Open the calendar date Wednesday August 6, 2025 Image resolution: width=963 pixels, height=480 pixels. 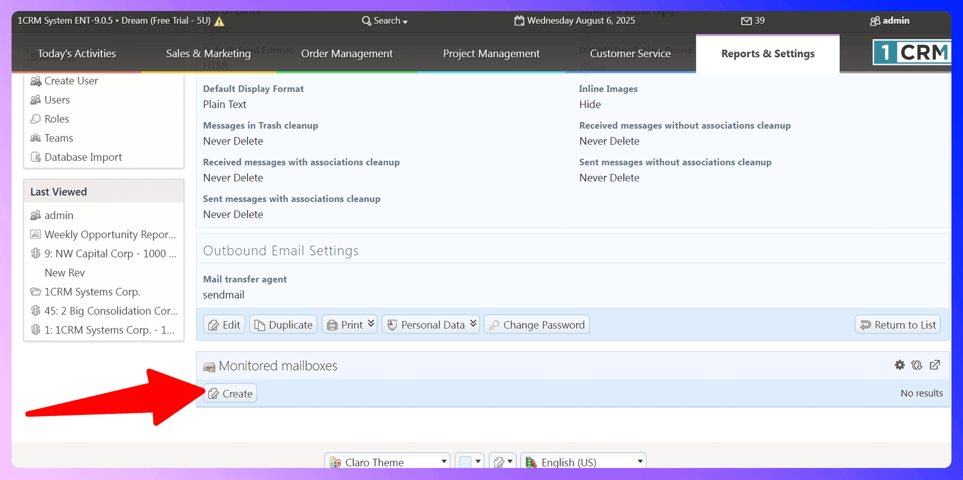tap(575, 21)
